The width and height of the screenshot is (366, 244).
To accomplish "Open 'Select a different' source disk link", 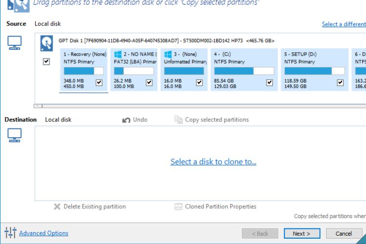I will [x=344, y=24].
